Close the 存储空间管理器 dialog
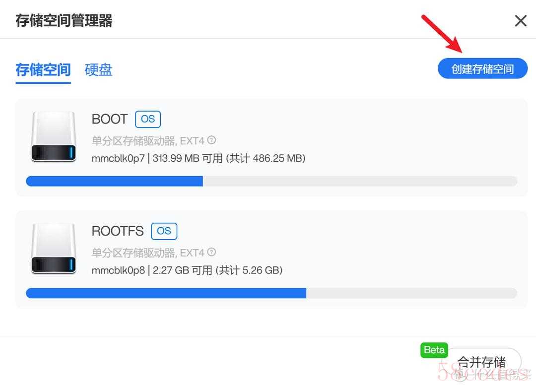536x387 pixels. pos(521,21)
